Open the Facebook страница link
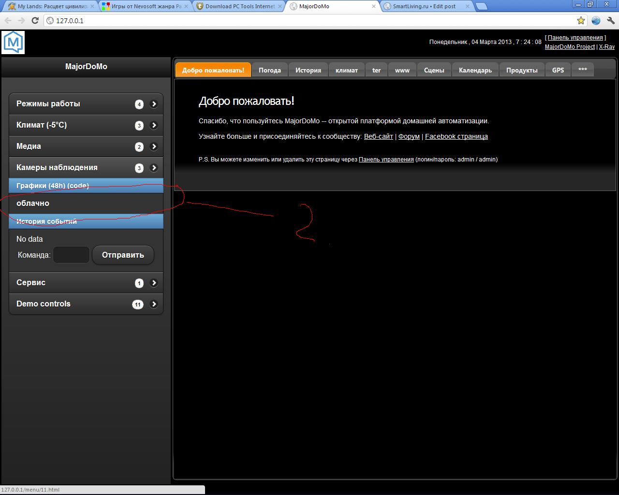619x495 pixels. 457,136
